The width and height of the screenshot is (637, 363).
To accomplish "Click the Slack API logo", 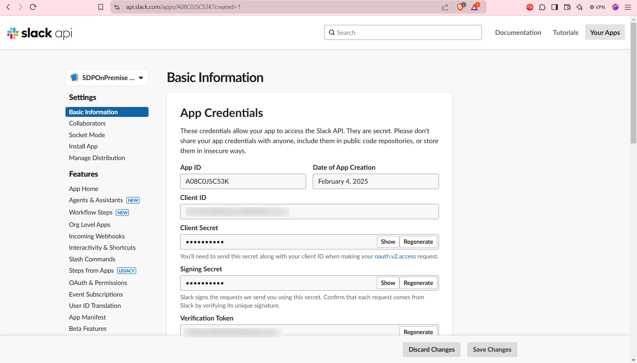I will pos(40,33).
